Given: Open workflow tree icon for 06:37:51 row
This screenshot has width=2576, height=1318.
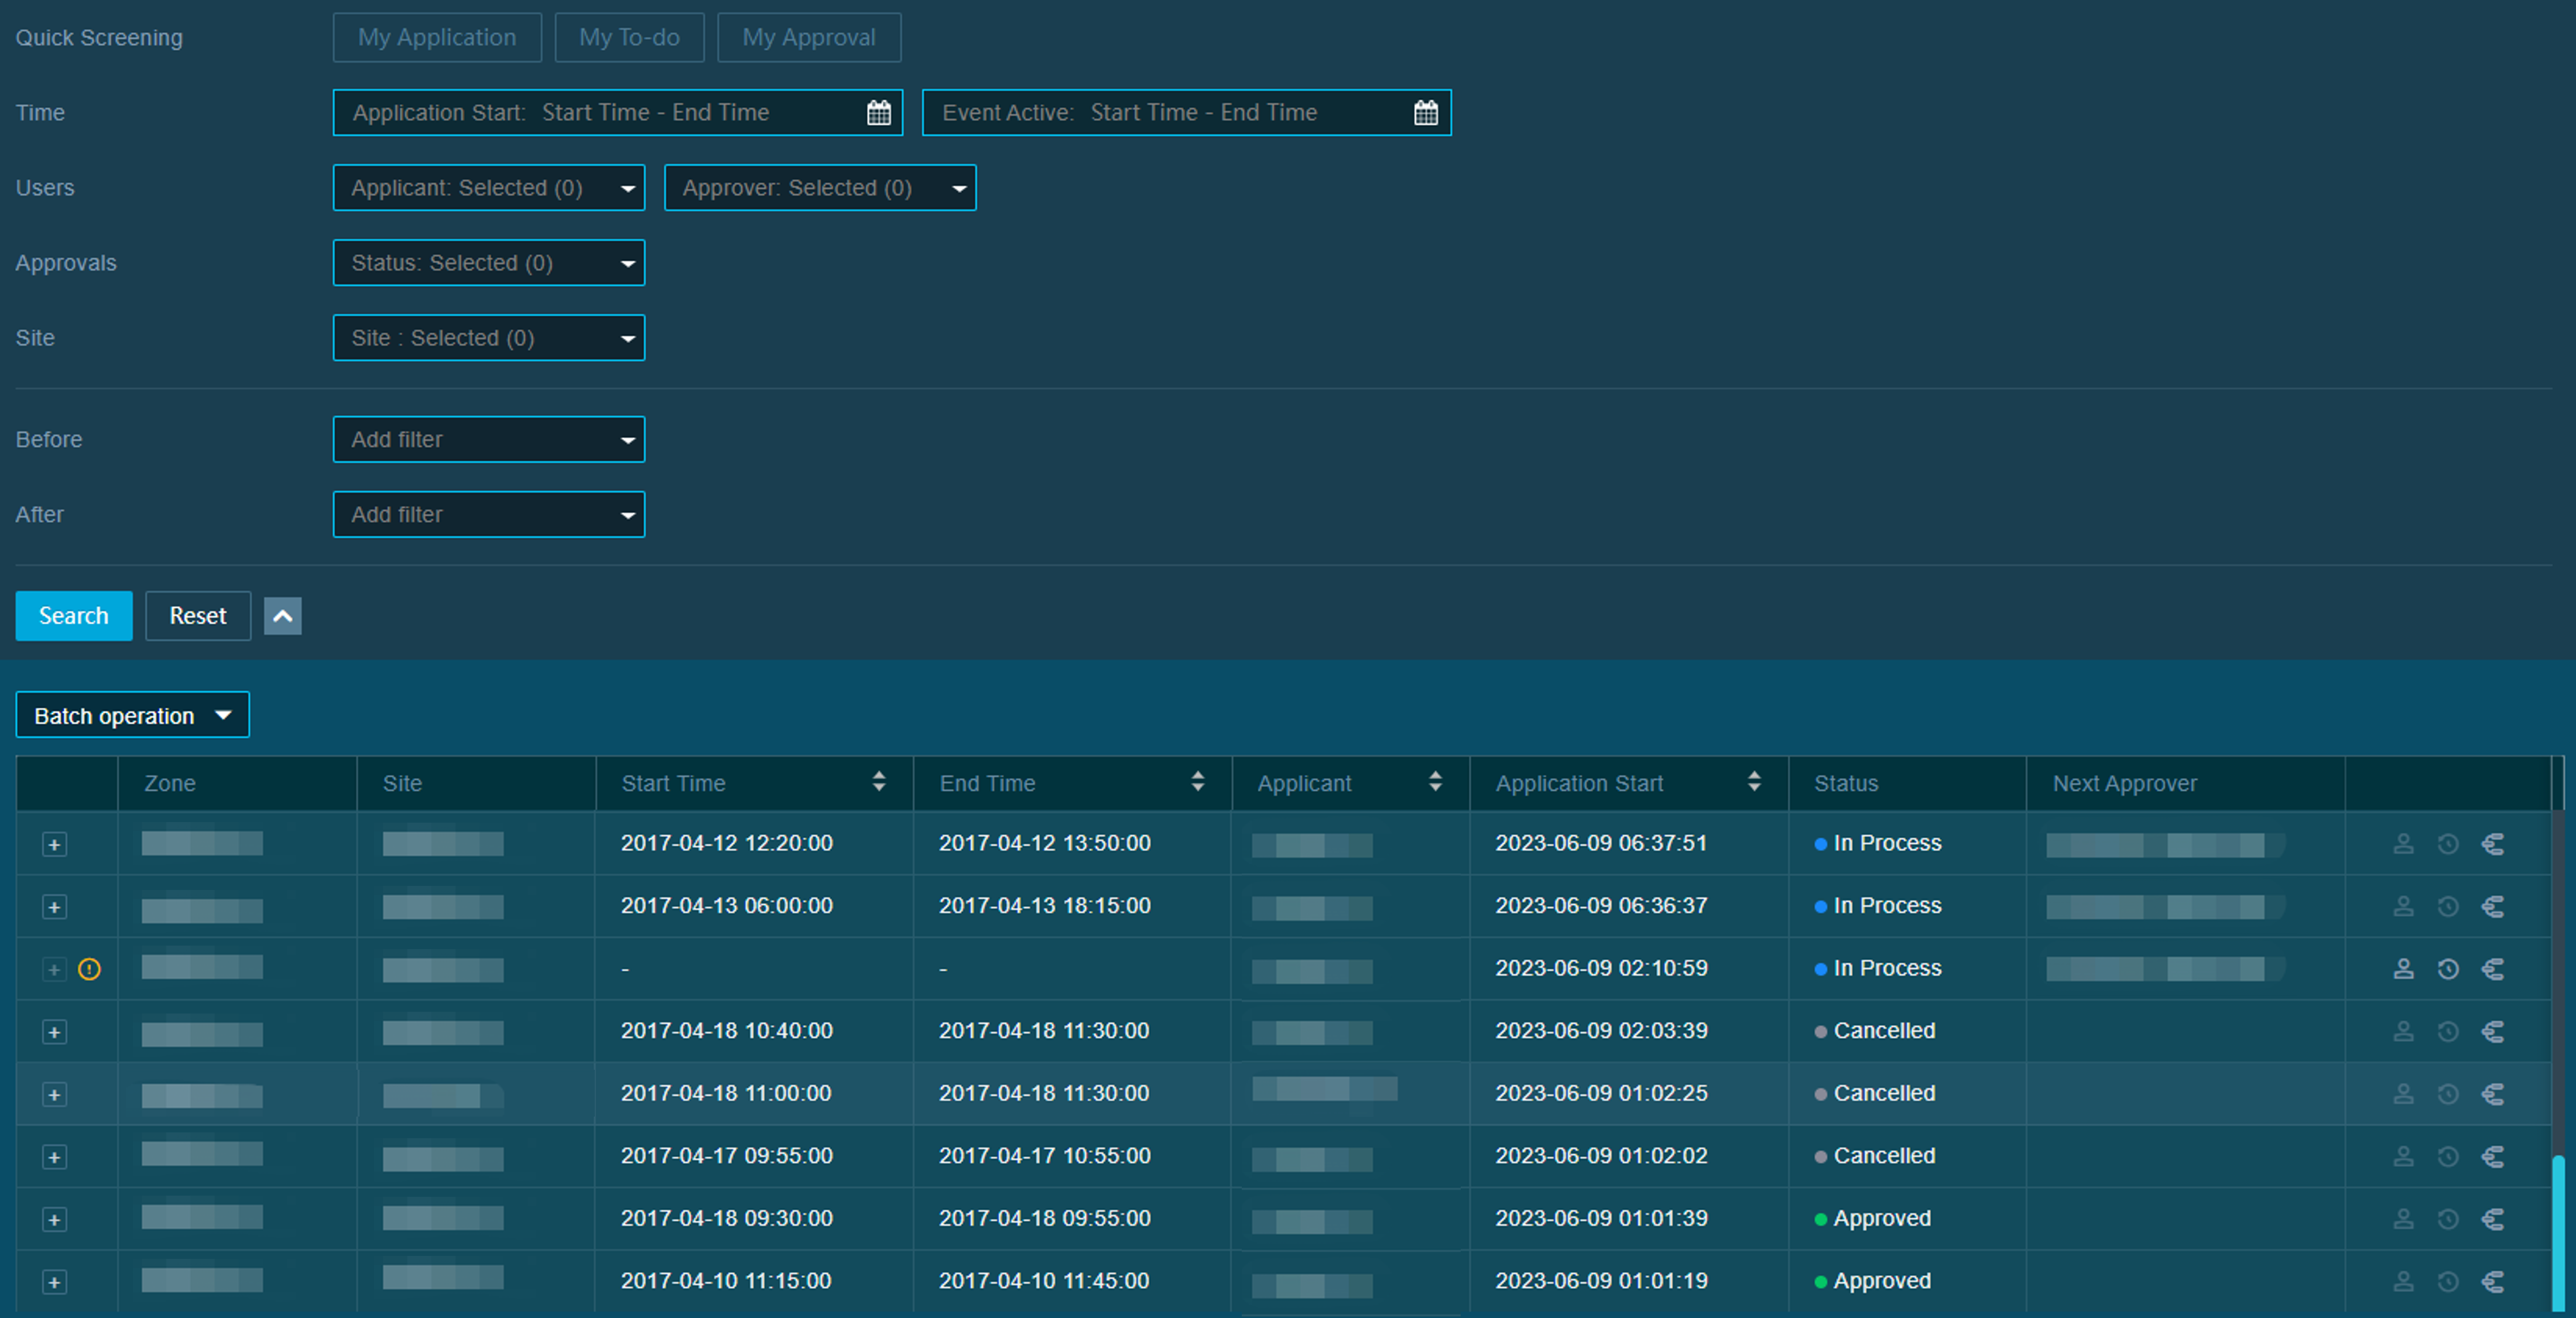Looking at the screenshot, I should 2493,844.
